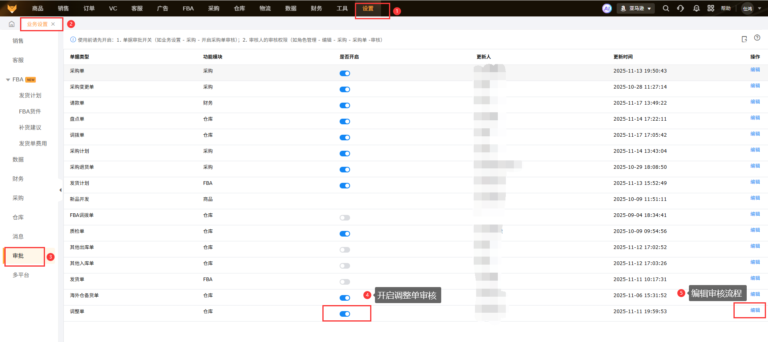
Task: Open the AI assistant icon
Action: coord(607,8)
